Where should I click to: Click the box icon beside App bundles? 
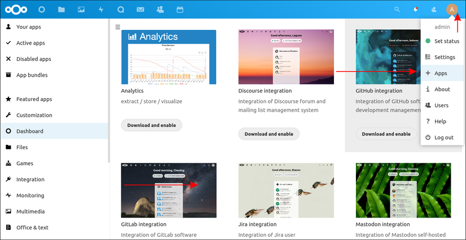click(x=8, y=75)
